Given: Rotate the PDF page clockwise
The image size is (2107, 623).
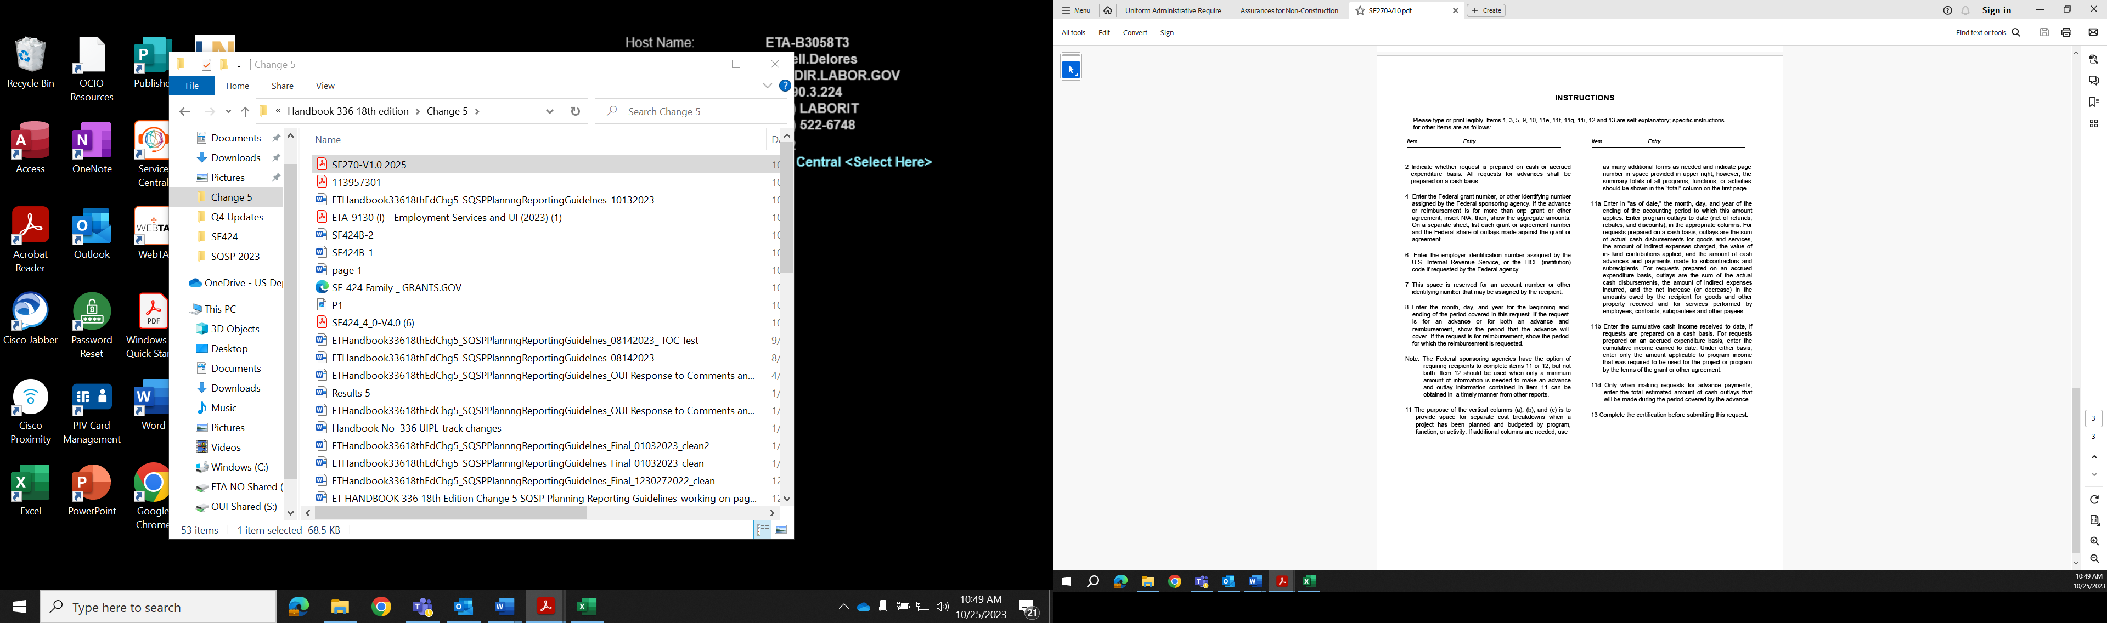Looking at the screenshot, I should (x=2094, y=500).
